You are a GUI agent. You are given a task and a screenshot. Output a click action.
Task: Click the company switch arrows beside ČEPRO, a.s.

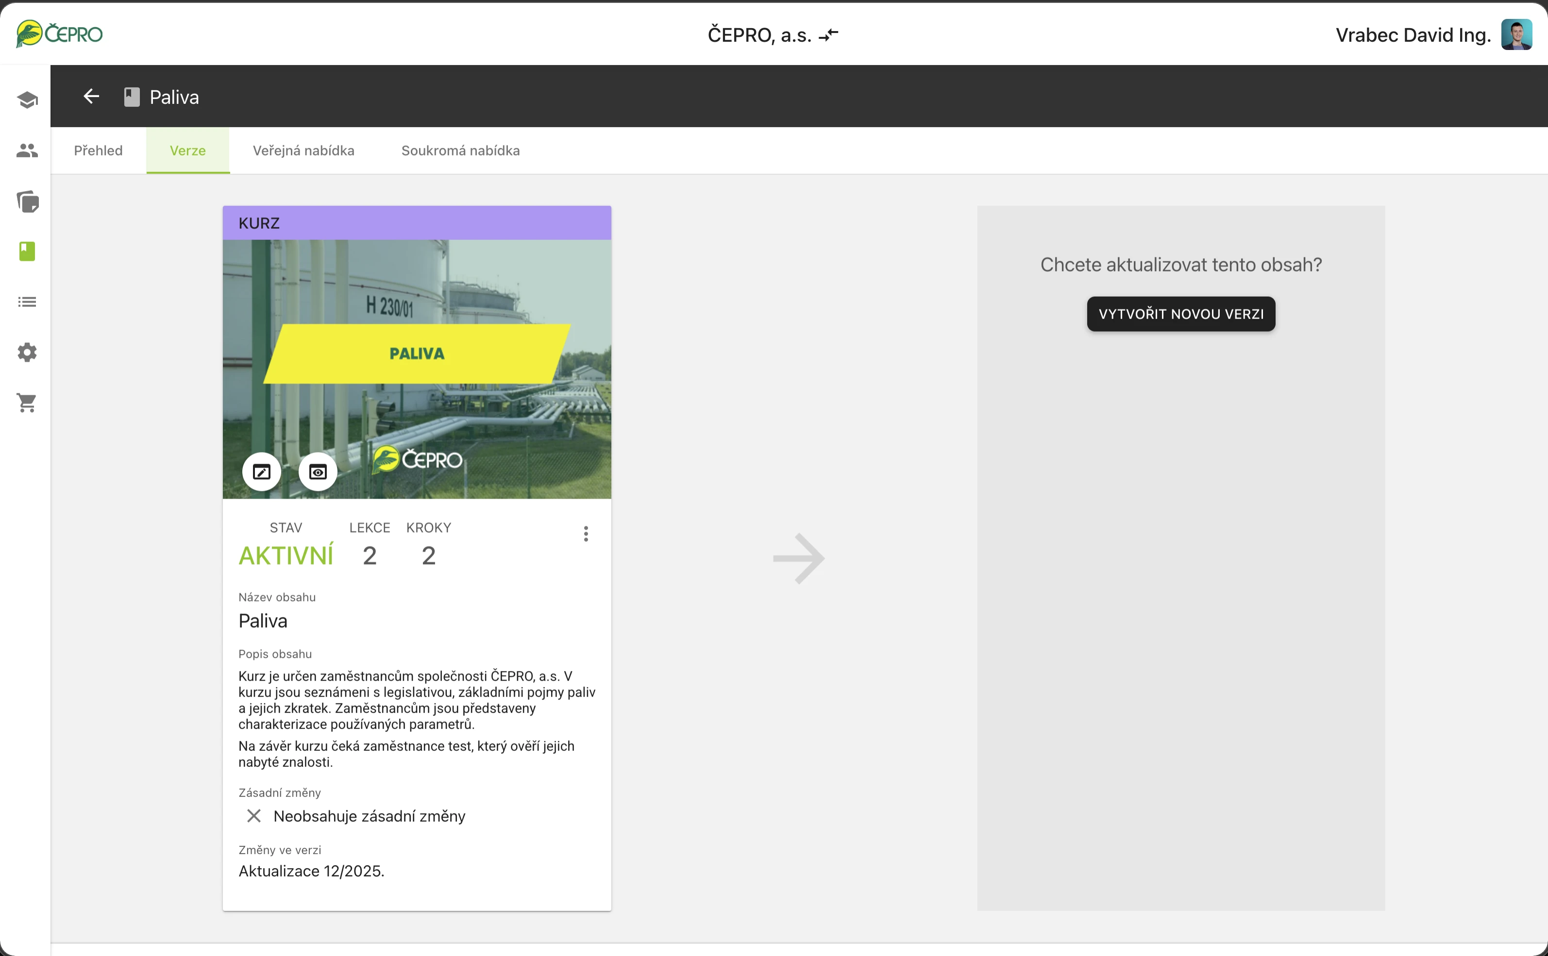pyautogui.click(x=828, y=34)
